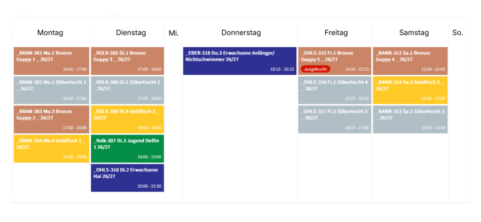Select BRAM-302 Mo.2 Silberhecht 1 course card
Viewport: 481px width, 222px height.
(x=52, y=90)
